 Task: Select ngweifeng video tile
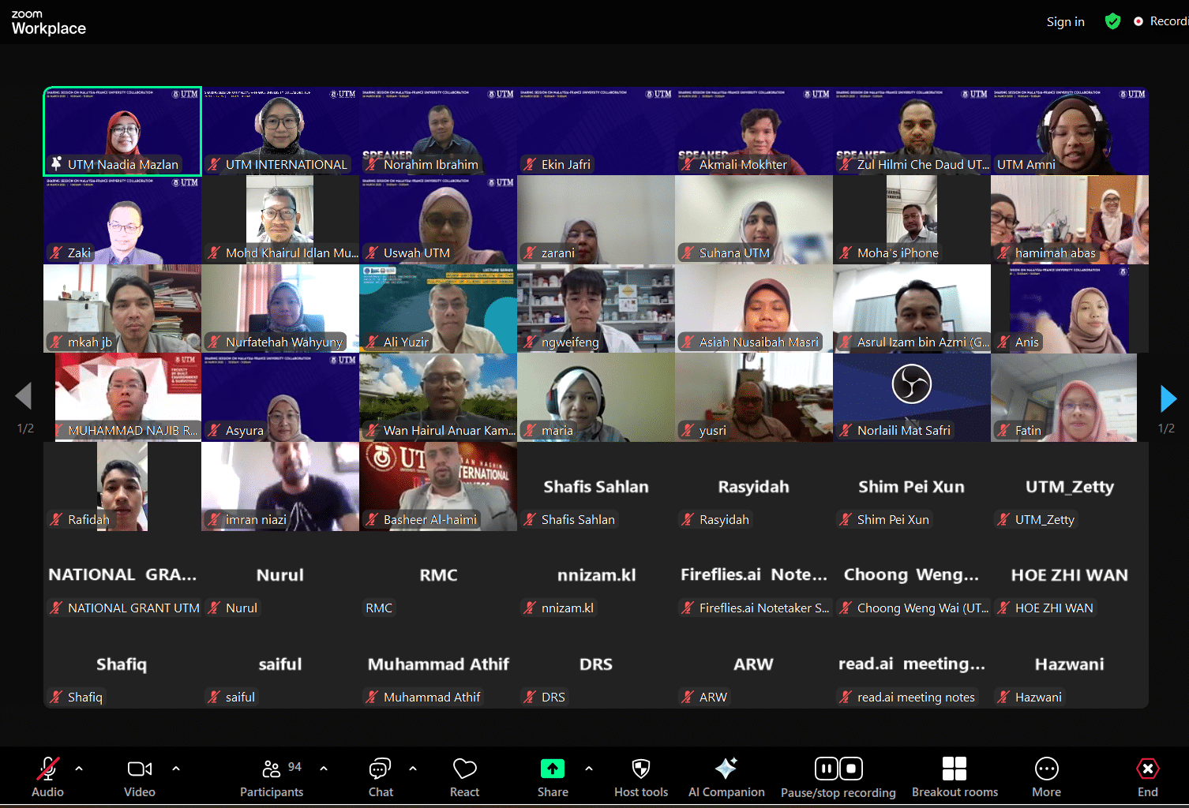point(596,309)
